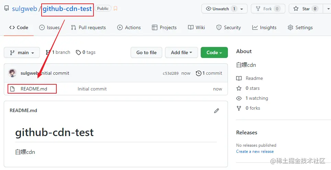
Task: Click the repository icon beside sulgweb
Action: pyautogui.click(x=7, y=9)
